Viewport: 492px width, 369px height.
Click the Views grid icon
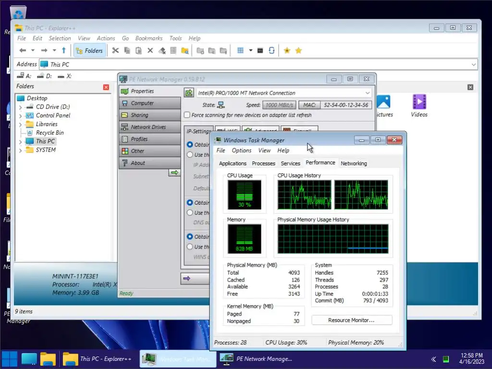click(x=240, y=50)
